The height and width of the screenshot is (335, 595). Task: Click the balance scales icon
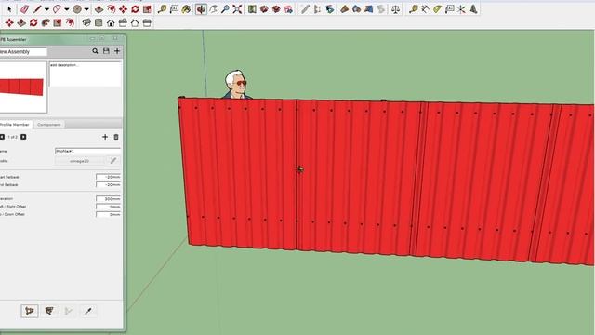tap(395, 9)
